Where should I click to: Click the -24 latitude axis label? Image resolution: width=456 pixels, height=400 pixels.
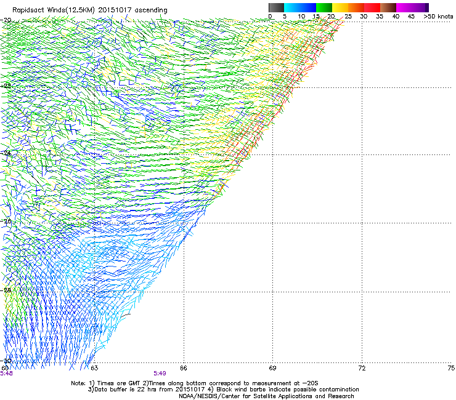pos(6,153)
